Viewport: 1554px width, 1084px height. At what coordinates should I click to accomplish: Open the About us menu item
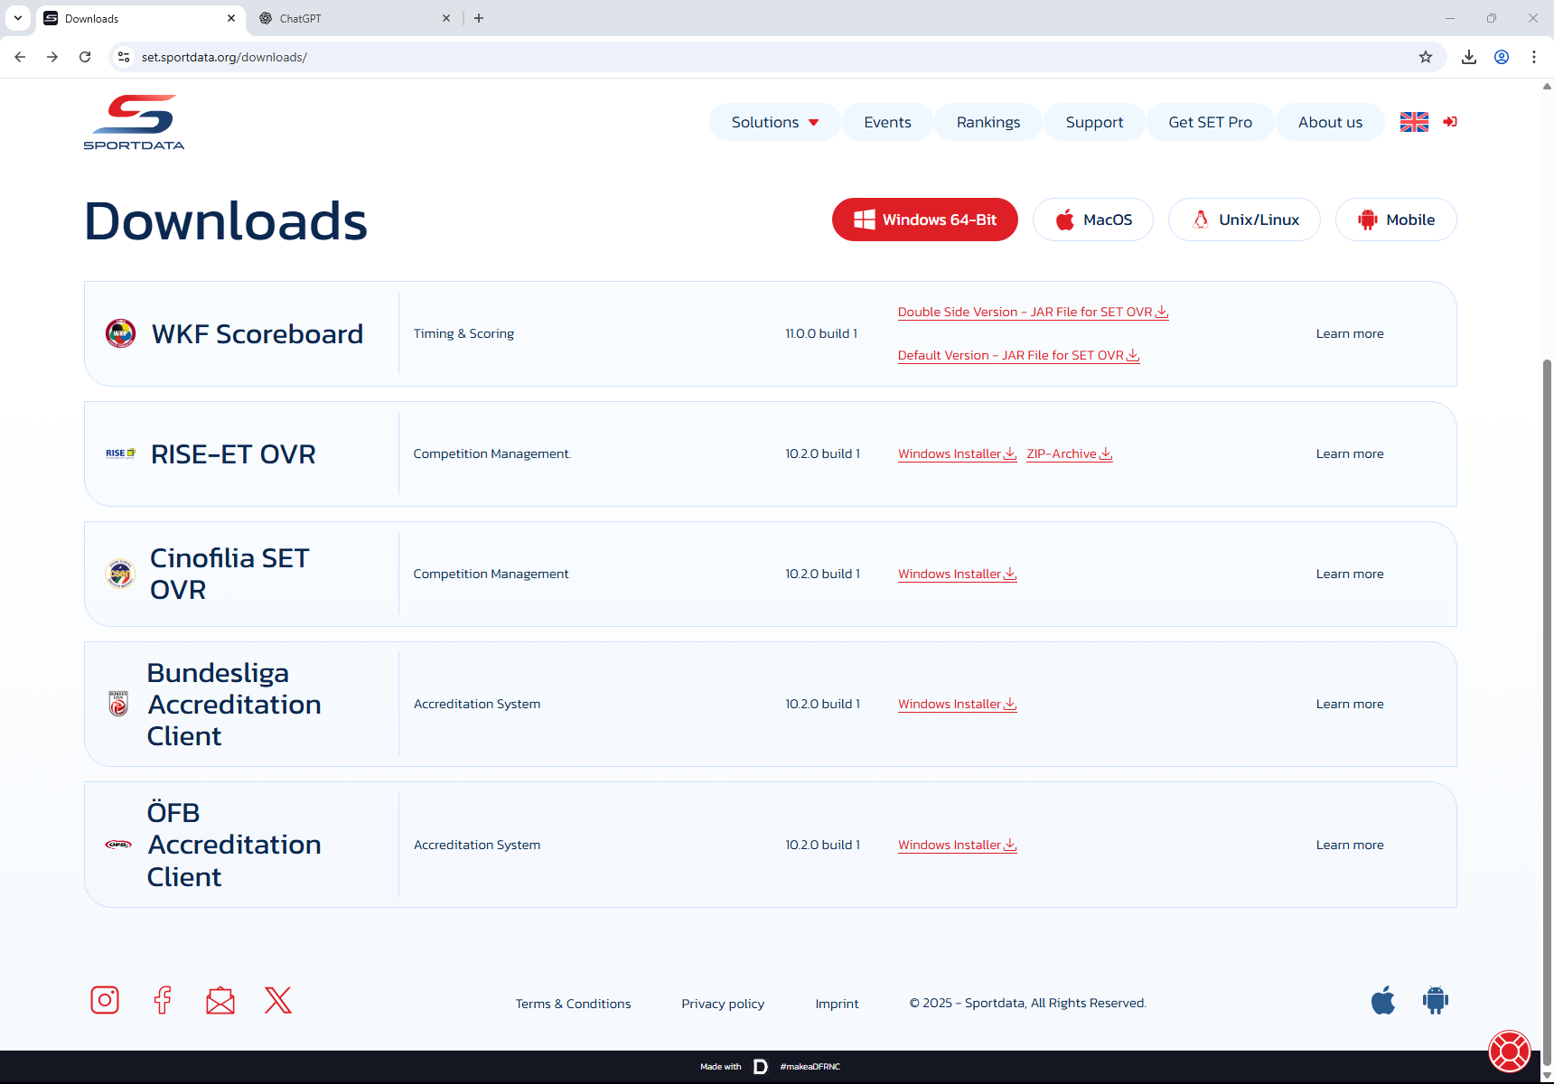[x=1330, y=122]
